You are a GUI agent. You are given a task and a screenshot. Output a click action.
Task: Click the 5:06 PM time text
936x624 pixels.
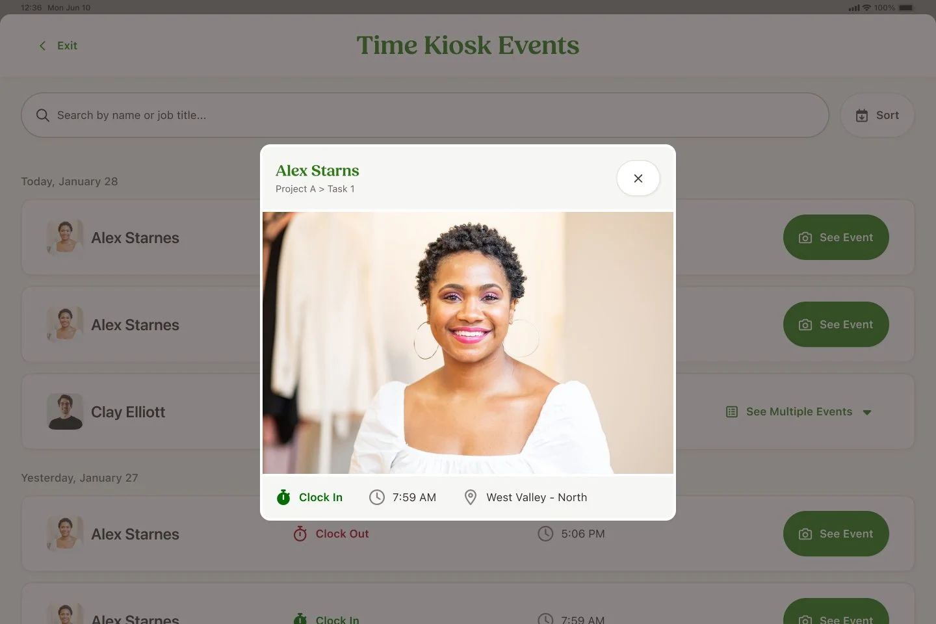click(583, 534)
